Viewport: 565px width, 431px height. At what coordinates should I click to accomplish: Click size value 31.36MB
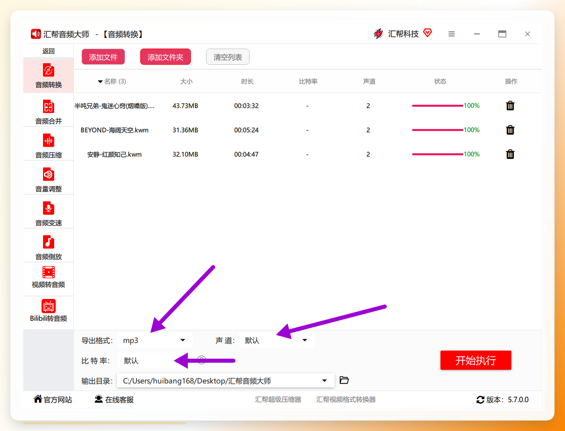coord(185,130)
